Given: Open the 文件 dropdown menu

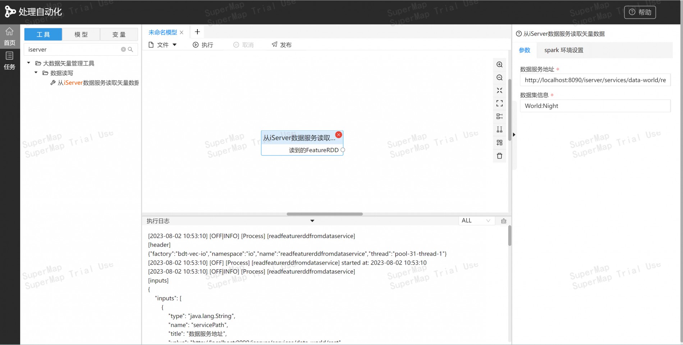Looking at the screenshot, I should pyautogui.click(x=162, y=45).
